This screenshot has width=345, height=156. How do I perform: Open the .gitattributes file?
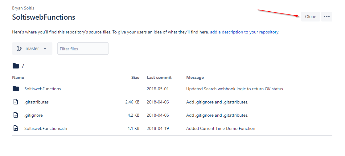point(36,102)
